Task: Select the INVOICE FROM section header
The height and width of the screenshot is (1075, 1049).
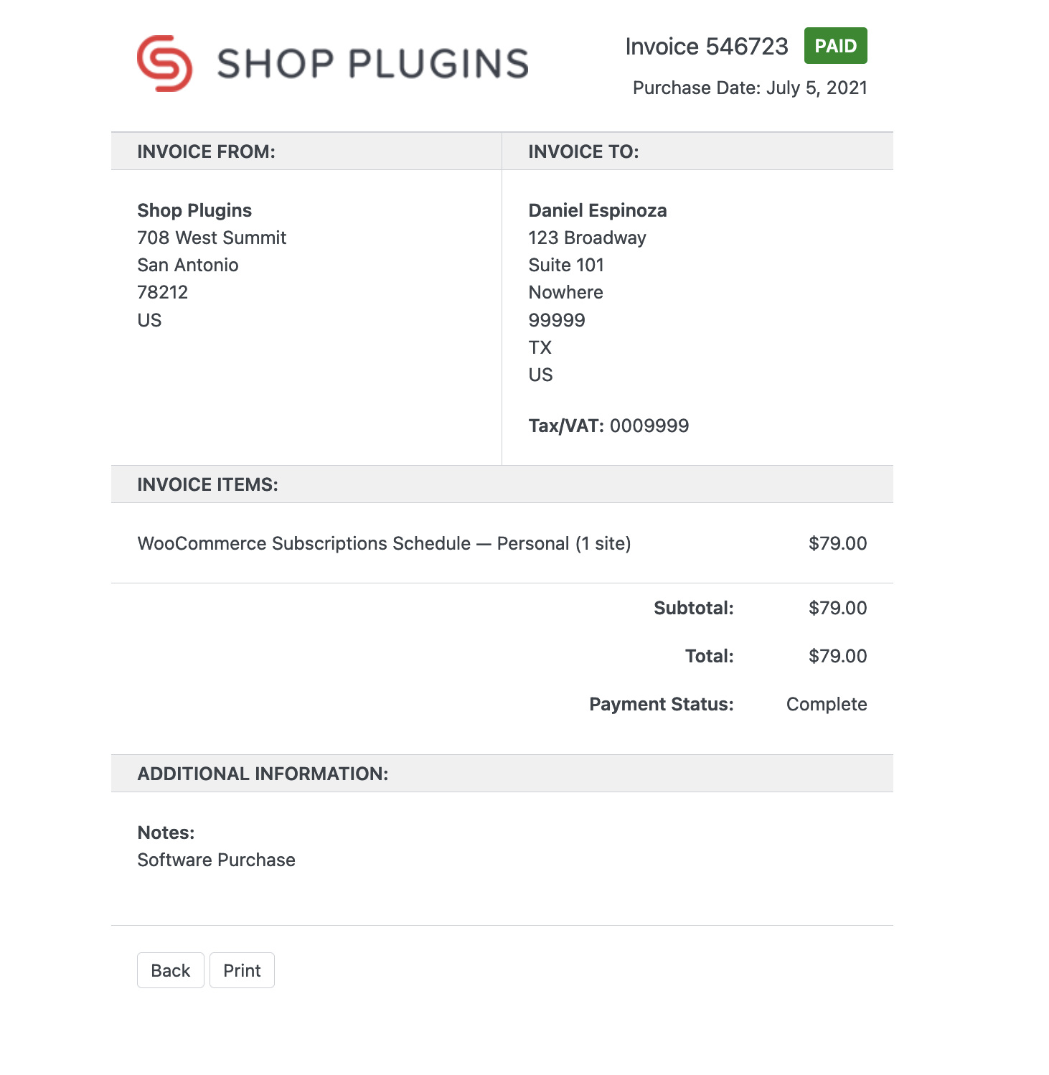Action: (x=206, y=151)
